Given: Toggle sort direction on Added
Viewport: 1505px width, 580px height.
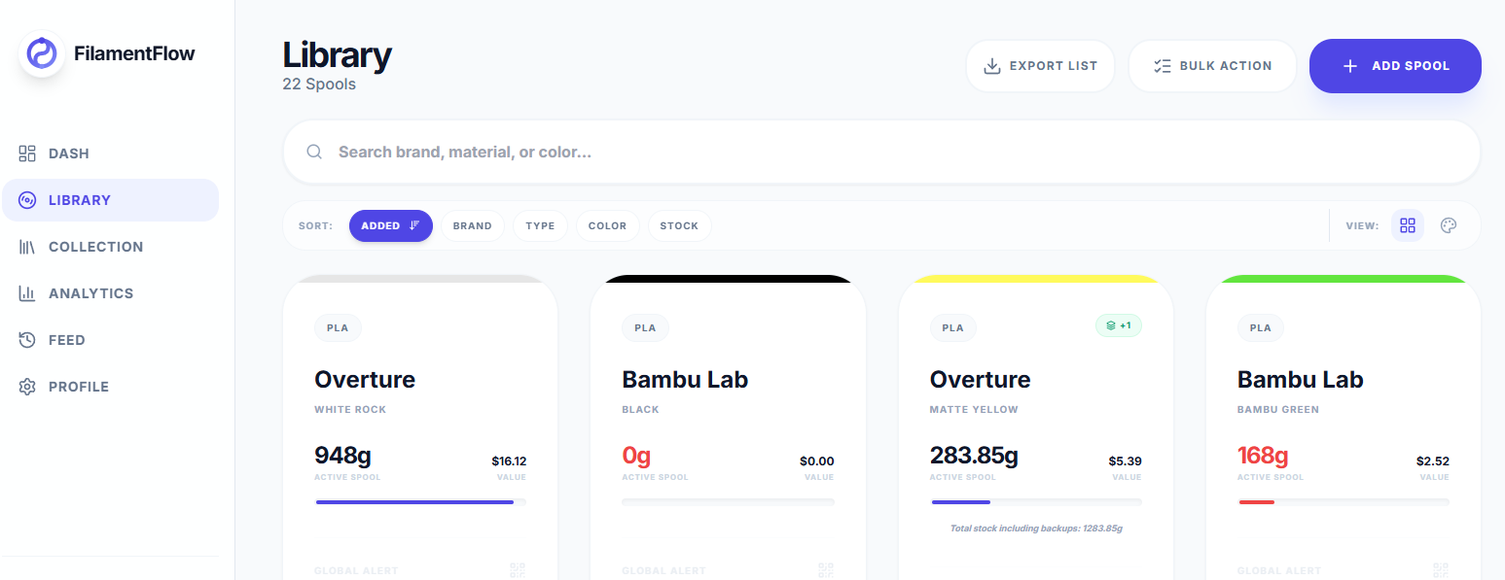Looking at the screenshot, I should 414,225.
